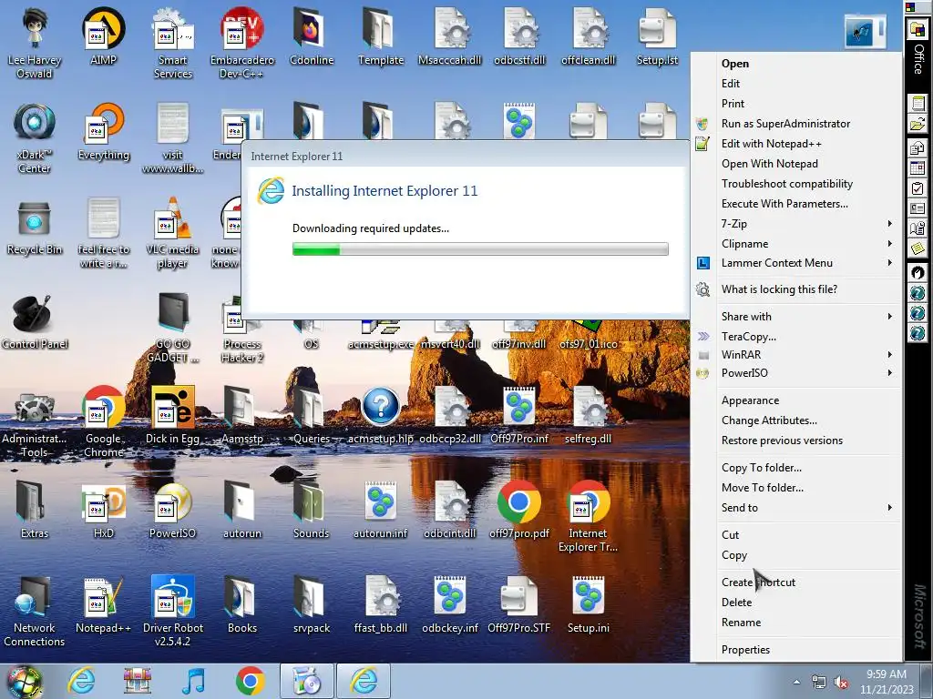Open the Control Panel desktop icon
The image size is (933, 699).
[34, 322]
